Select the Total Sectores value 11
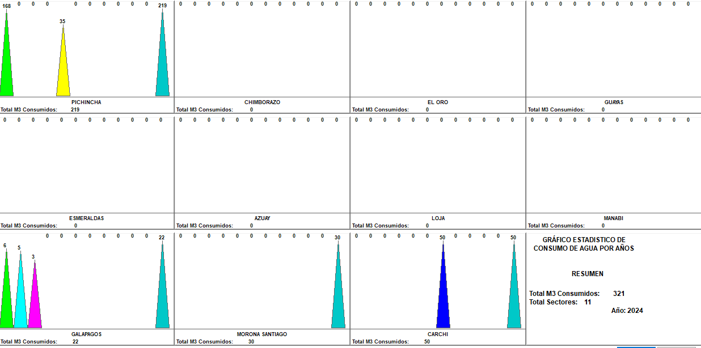The image size is (701, 348). 588,302
